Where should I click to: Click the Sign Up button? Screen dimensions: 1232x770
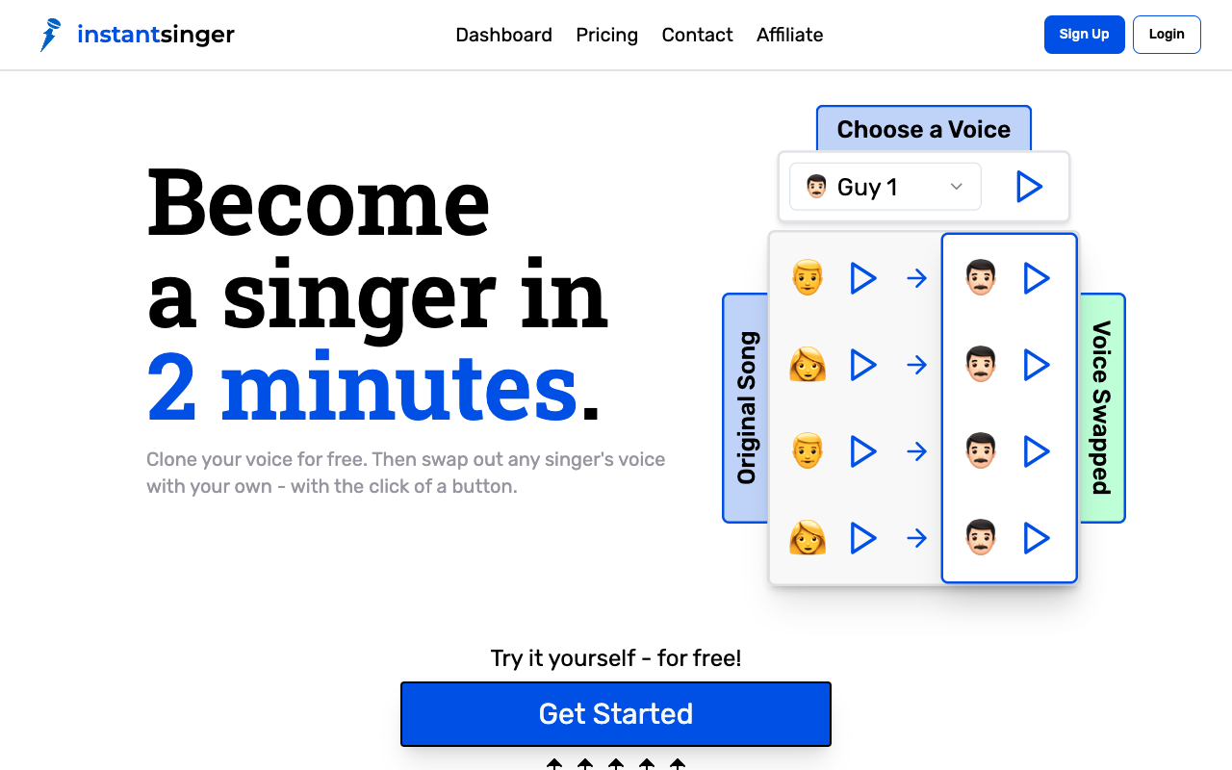point(1084,35)
